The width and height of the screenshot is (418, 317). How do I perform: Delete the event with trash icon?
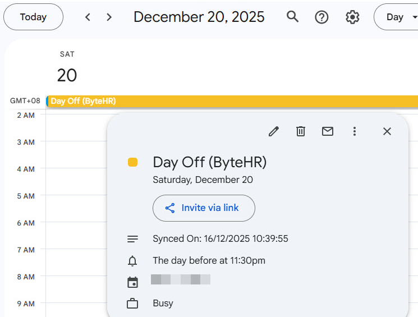pyautogui.click(x=301, y=131)
